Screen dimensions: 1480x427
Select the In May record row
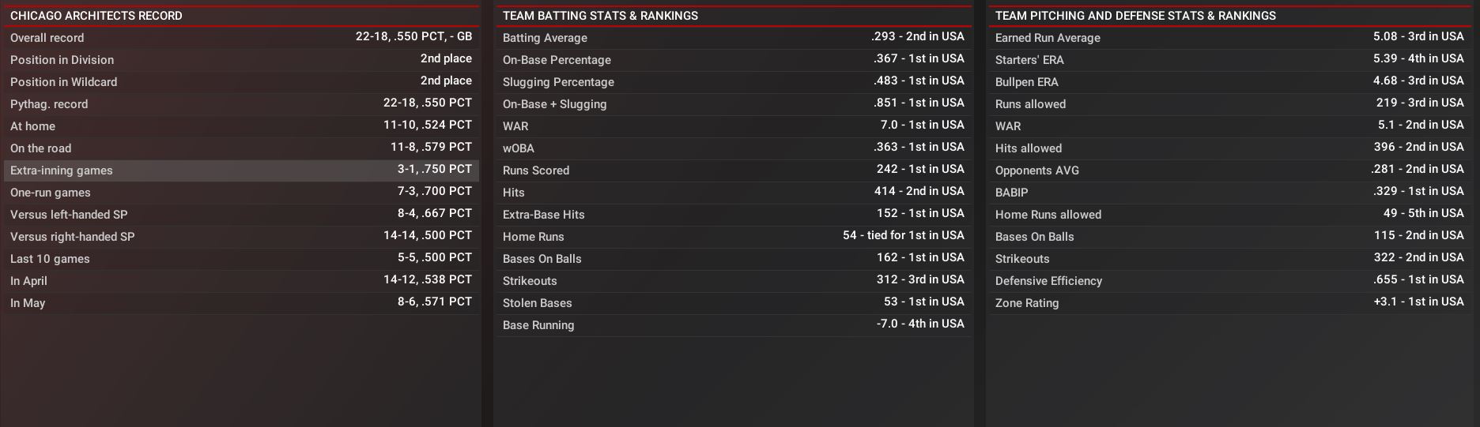[241, 303]
